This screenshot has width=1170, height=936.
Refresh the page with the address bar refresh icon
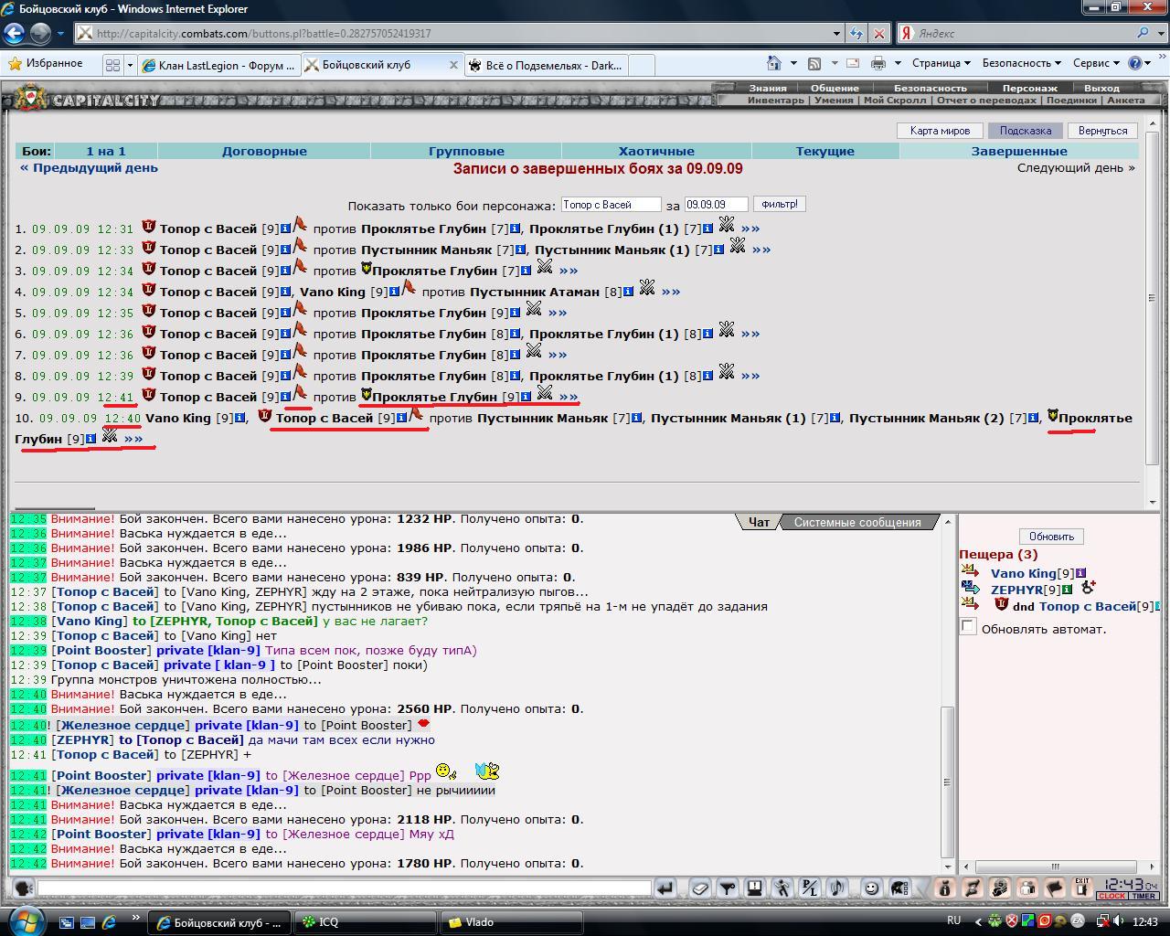(x=856, y=33)
